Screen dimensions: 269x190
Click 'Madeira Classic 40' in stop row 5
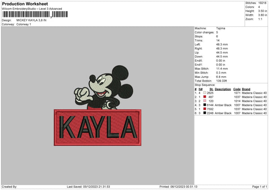click(254, 109)
